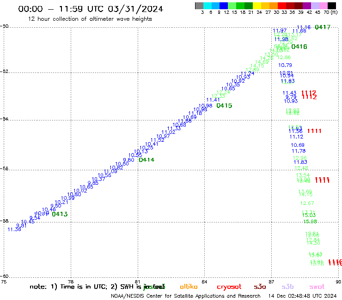Click the green time marker '0415'
This screenshot has height=300, width=342.
click(224, 106)
